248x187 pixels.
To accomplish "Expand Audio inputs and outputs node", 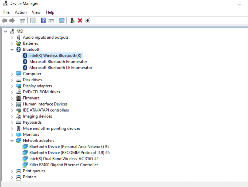I will [x=12, y=38].
